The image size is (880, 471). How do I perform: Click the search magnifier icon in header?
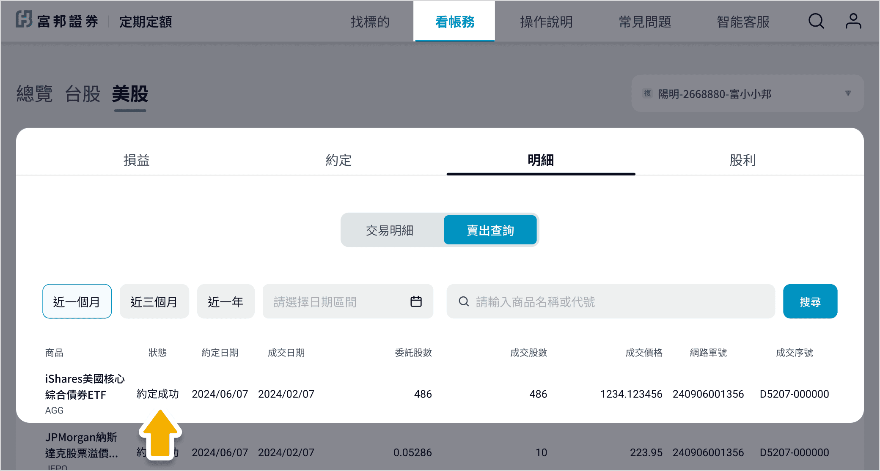click(x=816, y=21)
